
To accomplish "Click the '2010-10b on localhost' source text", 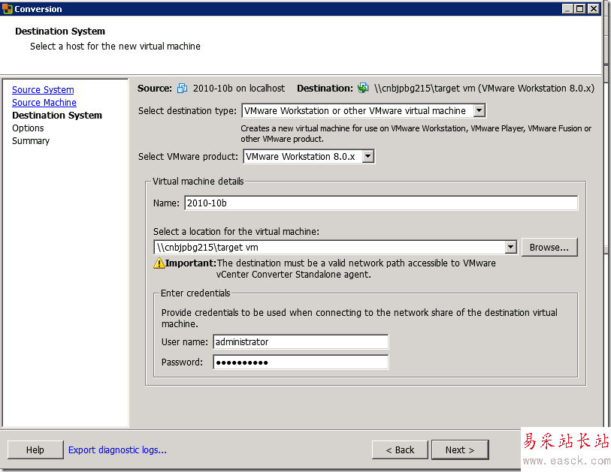I will (239, 89).
